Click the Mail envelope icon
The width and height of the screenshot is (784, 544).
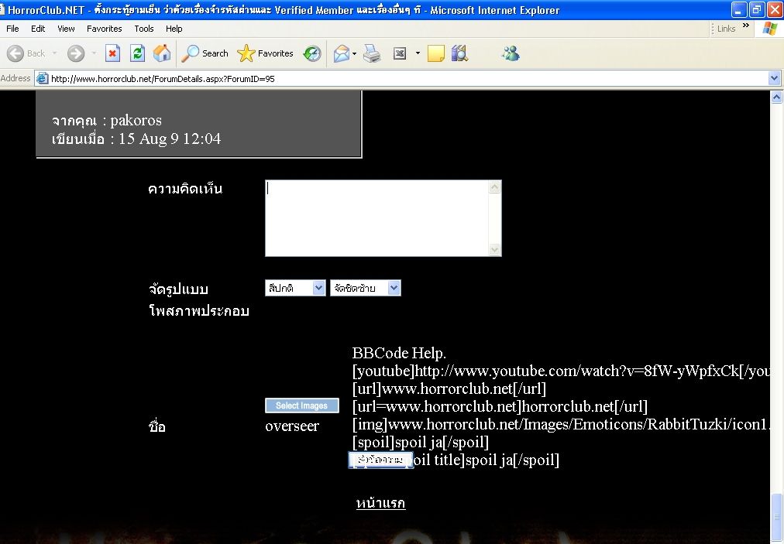click(x=342, y=53)
